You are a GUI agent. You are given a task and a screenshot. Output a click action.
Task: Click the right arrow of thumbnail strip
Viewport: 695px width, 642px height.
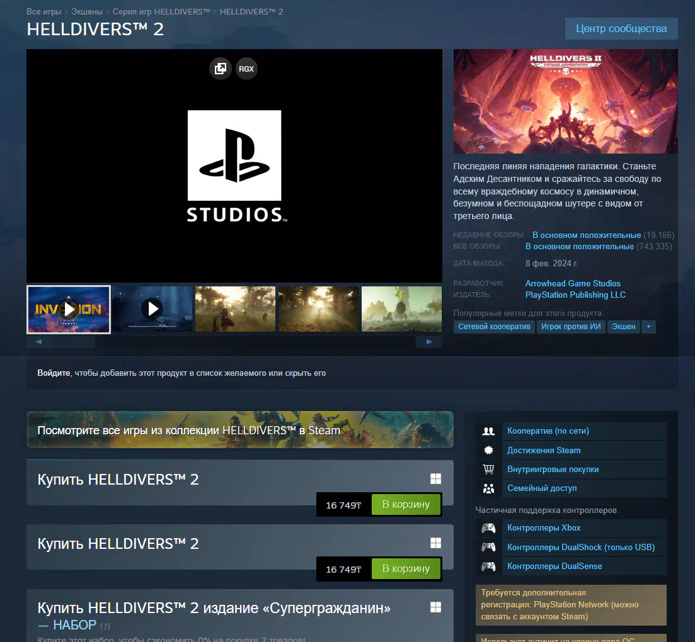[428, 342]
